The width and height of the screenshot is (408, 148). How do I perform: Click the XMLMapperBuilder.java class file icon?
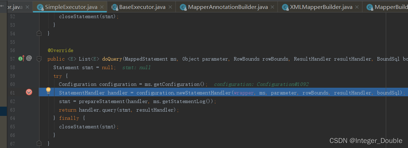click(285, 7)
